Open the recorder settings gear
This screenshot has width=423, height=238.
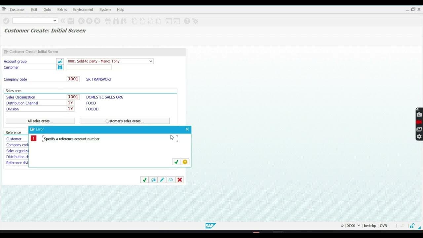[419, 137]
